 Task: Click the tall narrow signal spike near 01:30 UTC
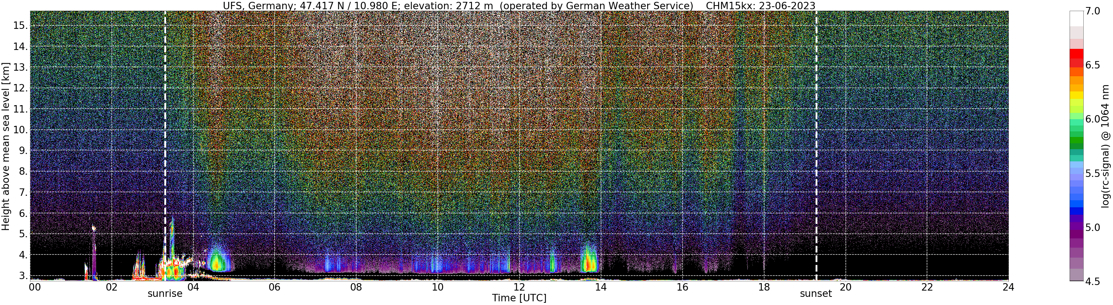pos(93,253)
